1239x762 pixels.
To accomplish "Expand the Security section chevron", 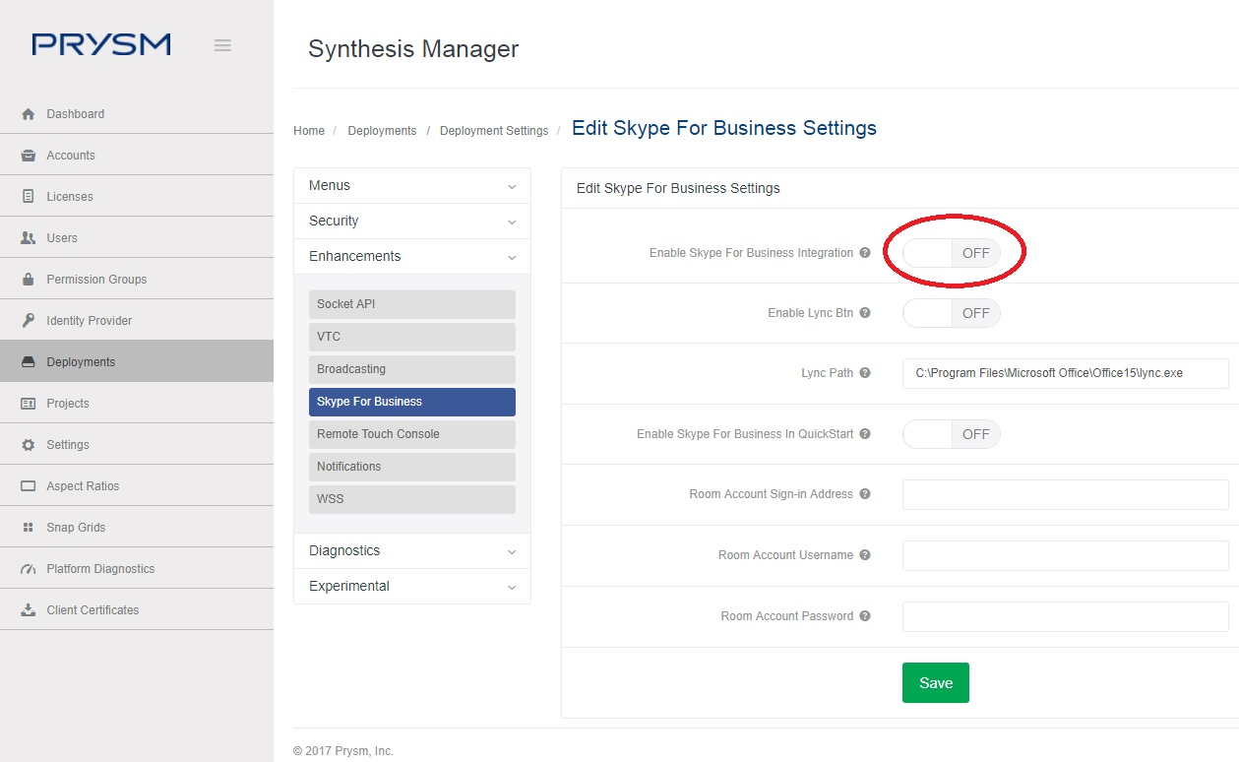I will click(512, 222).
